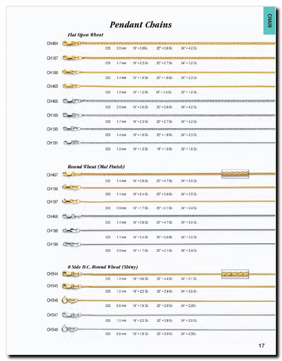
Task: Select the 8 Side D.C. Round Wheat heading
Action: 103,267
